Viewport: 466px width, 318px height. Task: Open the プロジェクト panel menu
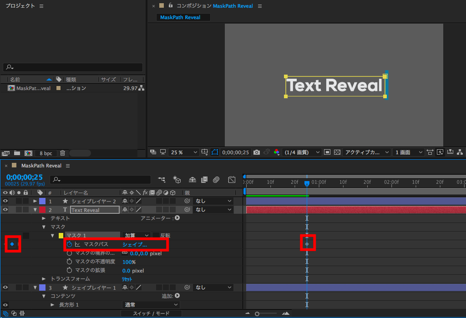click(41, 6)
